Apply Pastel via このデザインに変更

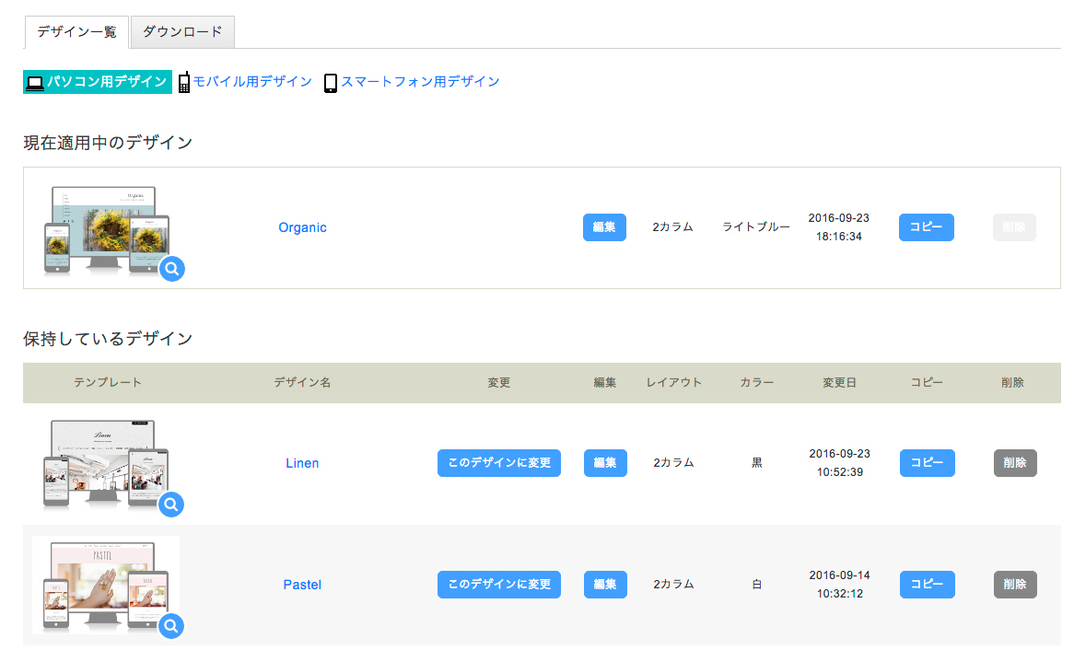click(x=498, y=585)
